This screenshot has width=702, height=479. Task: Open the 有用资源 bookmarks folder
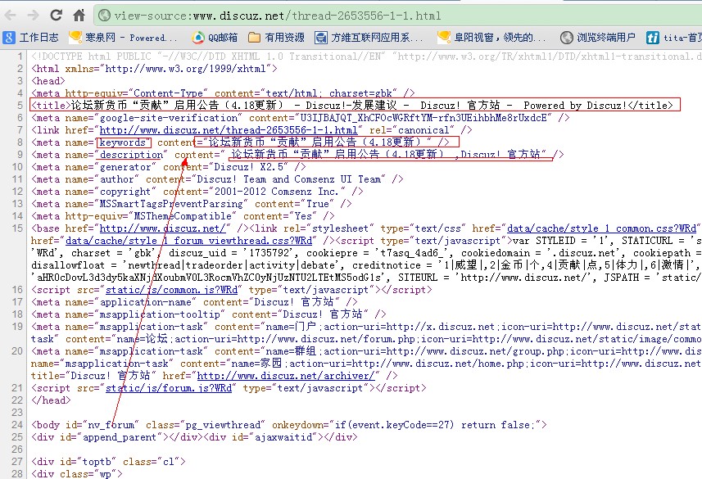(276, 38)
